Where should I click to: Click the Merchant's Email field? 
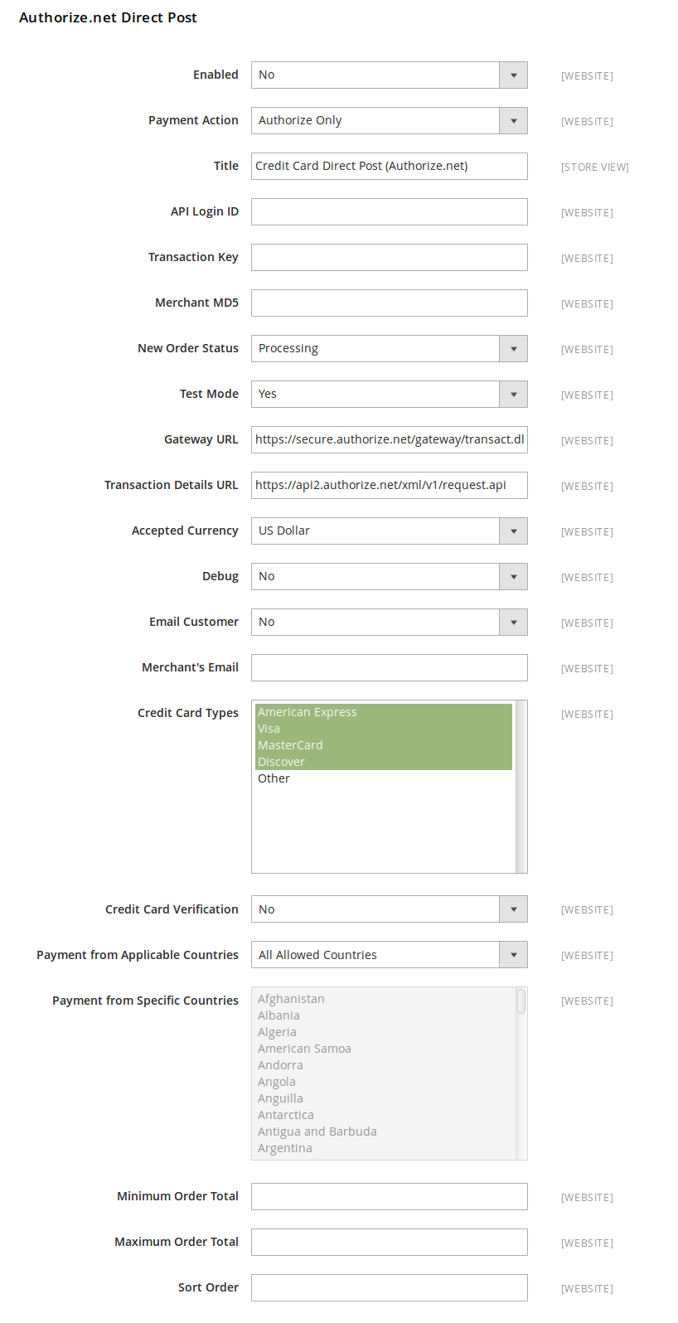tap(390, 667)
